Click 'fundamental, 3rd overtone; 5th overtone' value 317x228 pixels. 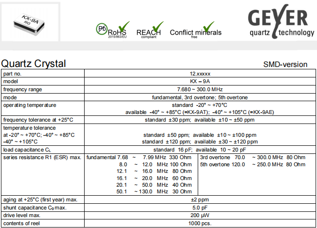click(200, 97)
